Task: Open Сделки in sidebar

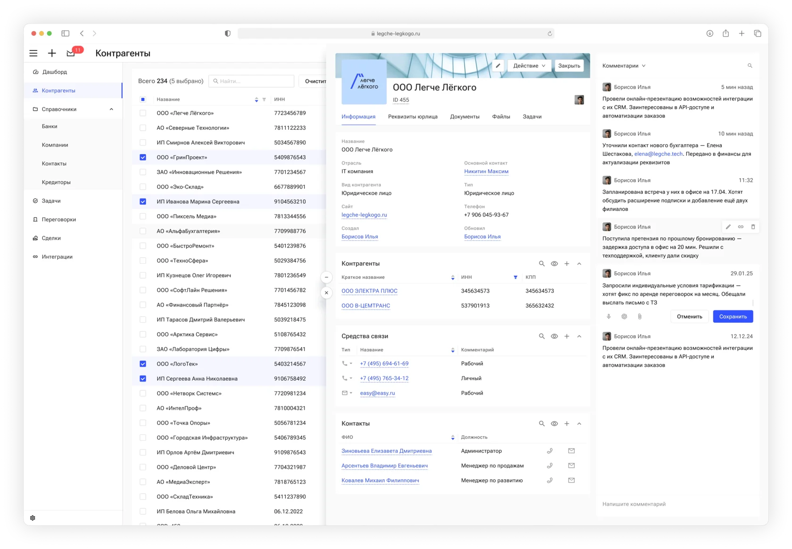Action: coord(73,238)
